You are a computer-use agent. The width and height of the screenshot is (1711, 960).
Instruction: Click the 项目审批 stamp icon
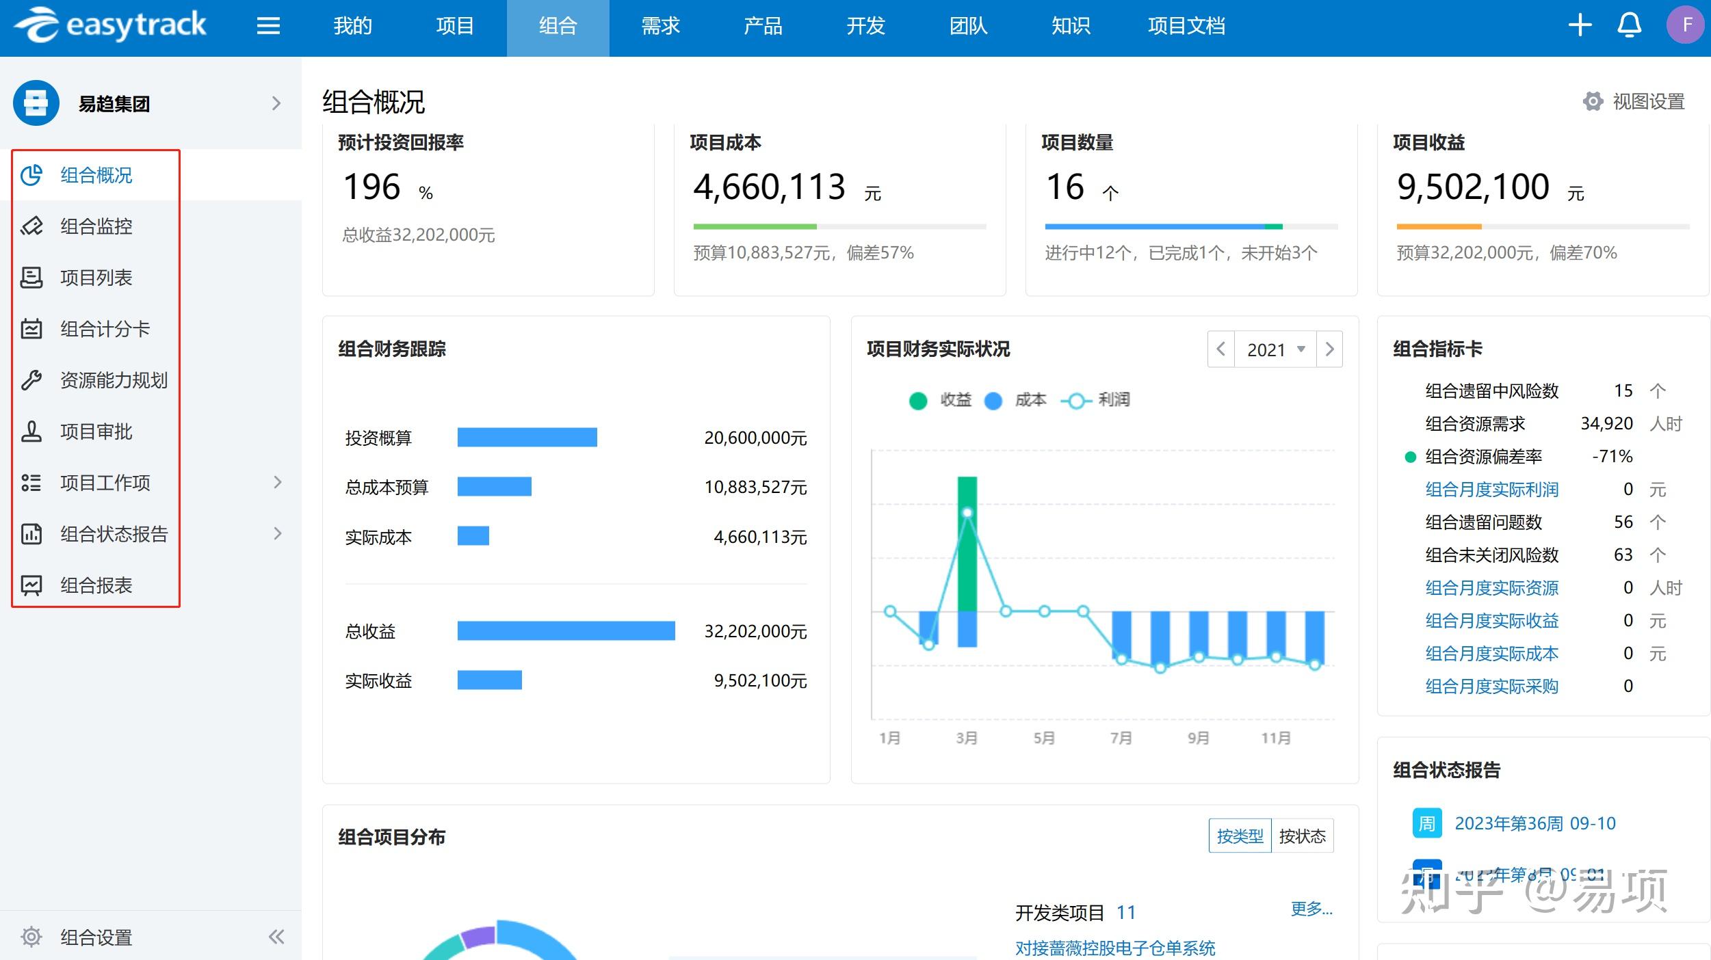click(x=31, y=431)
